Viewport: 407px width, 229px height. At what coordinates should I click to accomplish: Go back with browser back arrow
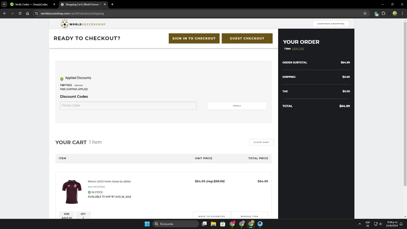[5, 13]
